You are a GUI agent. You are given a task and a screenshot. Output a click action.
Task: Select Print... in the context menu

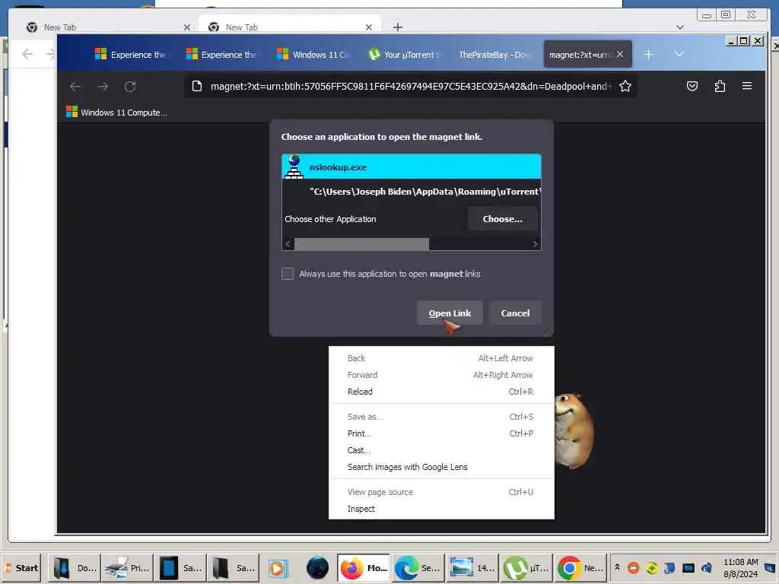[441, 433]
